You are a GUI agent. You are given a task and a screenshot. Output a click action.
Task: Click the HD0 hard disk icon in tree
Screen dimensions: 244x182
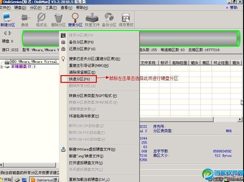[7, 62]
